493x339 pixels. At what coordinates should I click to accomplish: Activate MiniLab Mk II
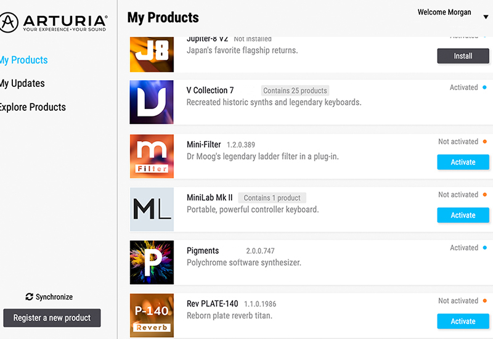click(463, 215)
